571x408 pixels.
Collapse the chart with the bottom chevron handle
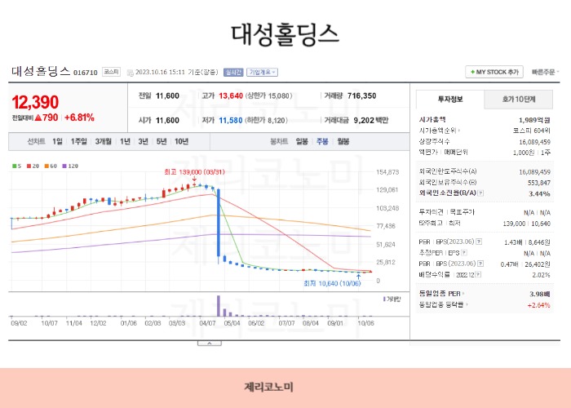point(210,344)
